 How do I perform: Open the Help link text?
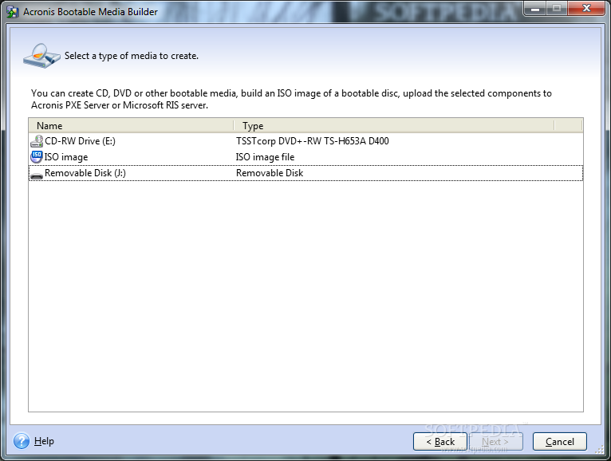[x=44, y=441]
